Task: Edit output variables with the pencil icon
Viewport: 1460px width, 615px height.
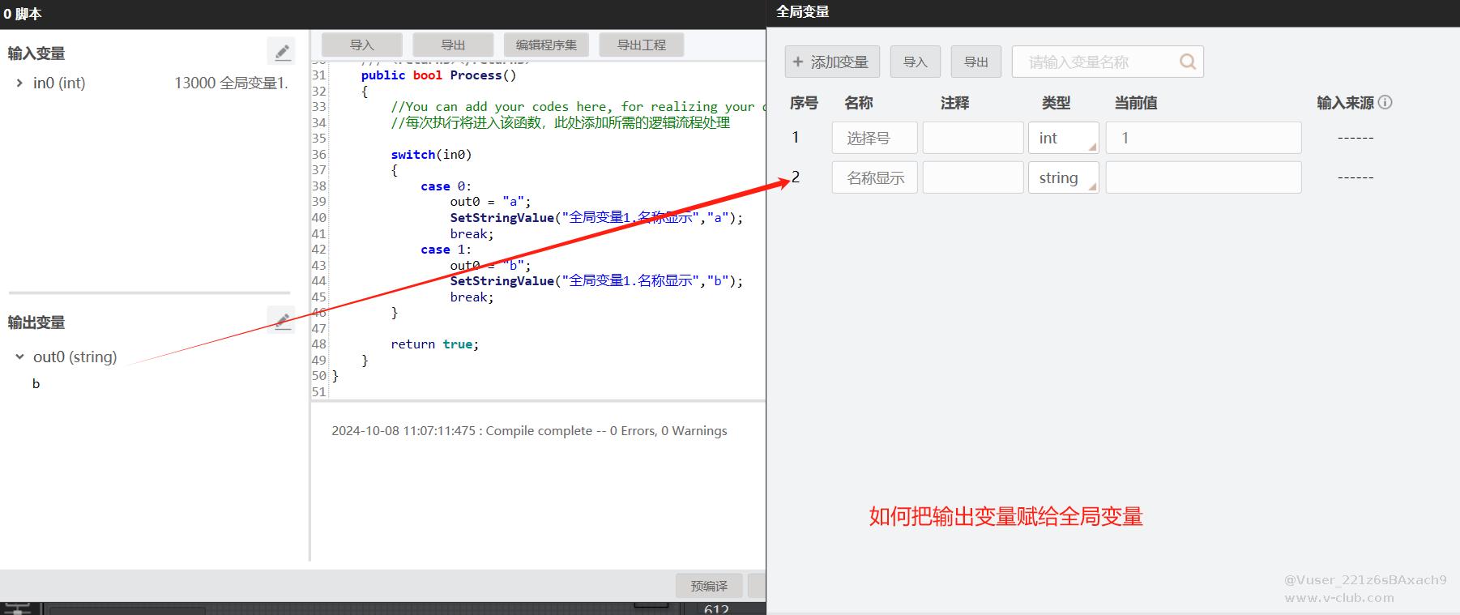Action: coord(281,321)
